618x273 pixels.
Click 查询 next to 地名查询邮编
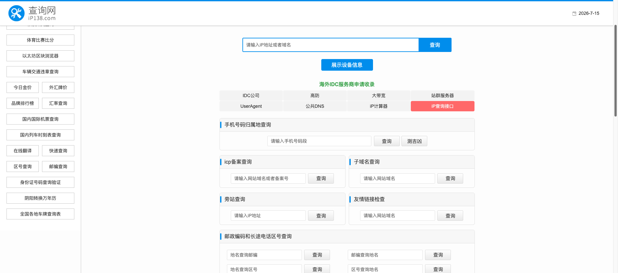317,255
